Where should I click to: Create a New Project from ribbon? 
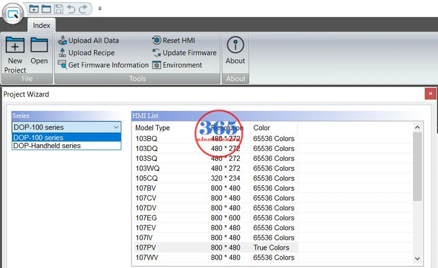pyautogui.click(x=15, y=55)
